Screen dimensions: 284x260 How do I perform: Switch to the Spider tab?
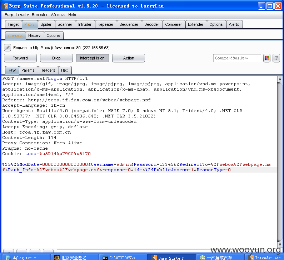click(x=46, y=24)
